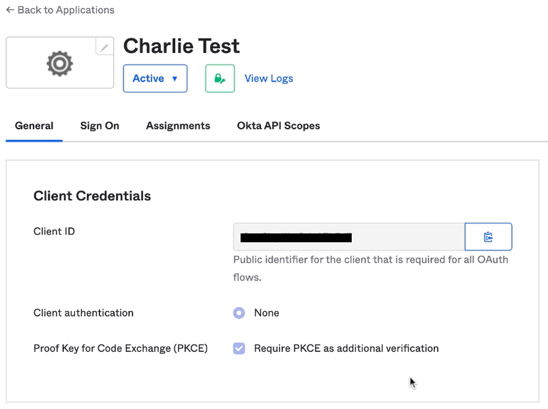Switch to the General tab

tap(34, 126)
